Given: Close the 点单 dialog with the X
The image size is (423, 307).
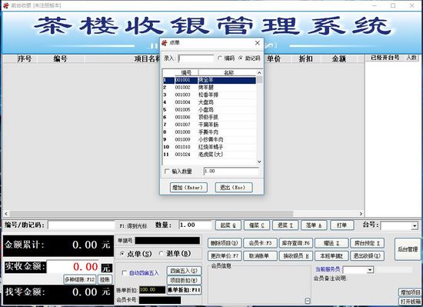Looking at the screenshot, I should [258, 43].
